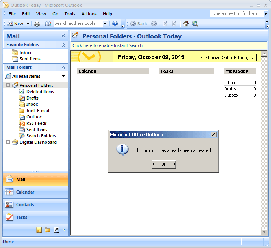Image resolution: width=271 pixels, height=248 pixels.
Task: Click Customize Outlook Today button
Action: (228, 58)
